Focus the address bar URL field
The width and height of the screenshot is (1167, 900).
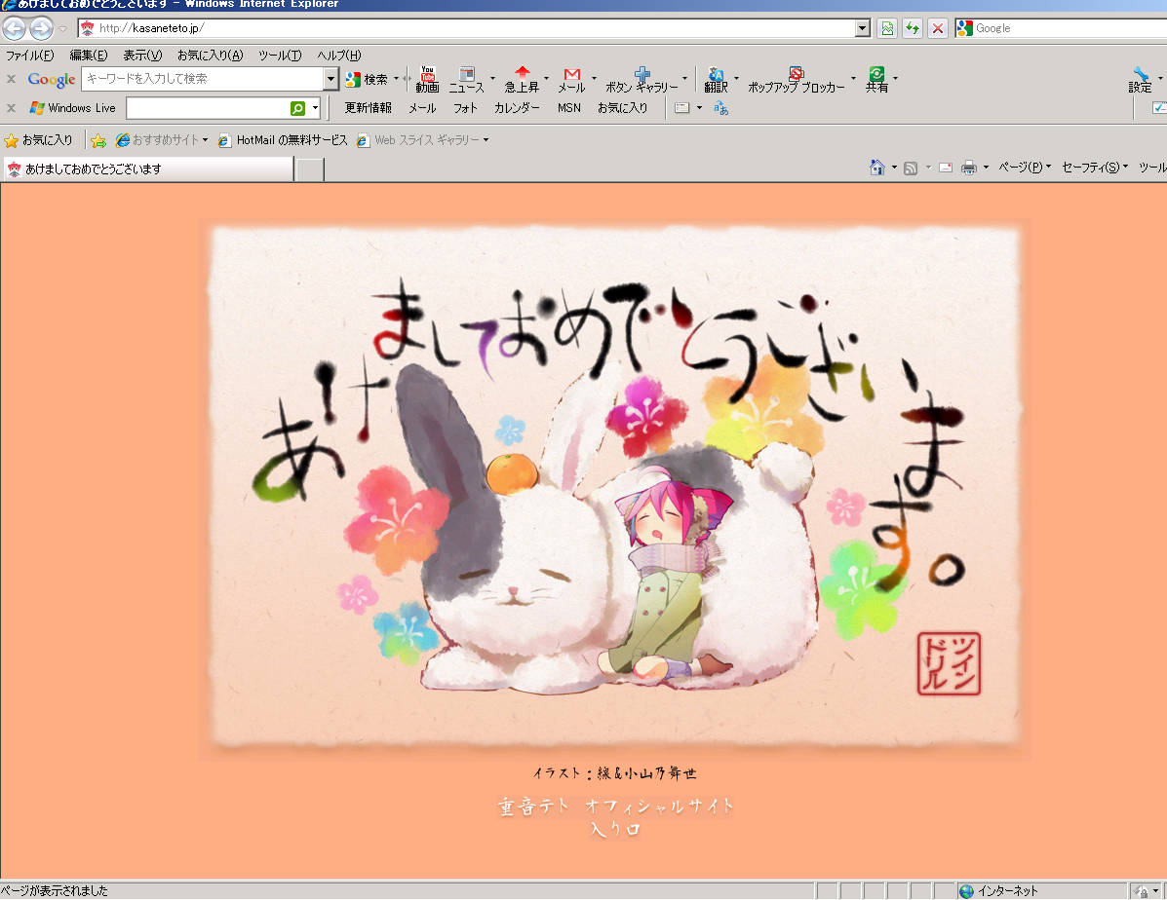pyautogui.click(x=467, y=28)
